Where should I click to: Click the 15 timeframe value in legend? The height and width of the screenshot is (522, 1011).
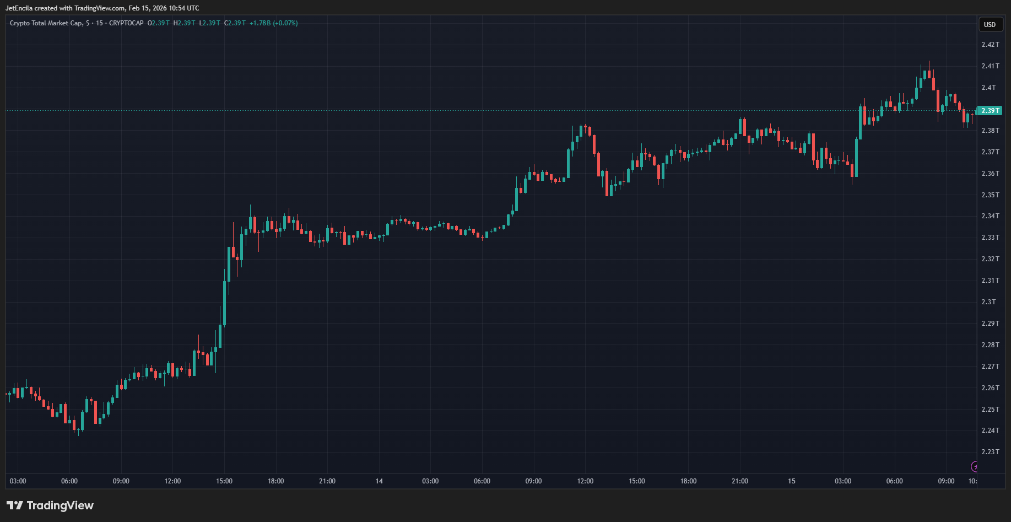99,23
